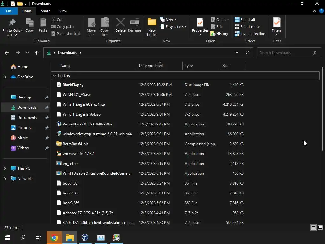Click the Copy icon in Clipboard group
Screen dimensions: 325x244
point(30,23)
